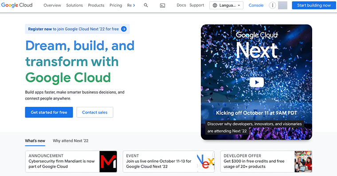Click Contact sales button

tap(95, 112)
